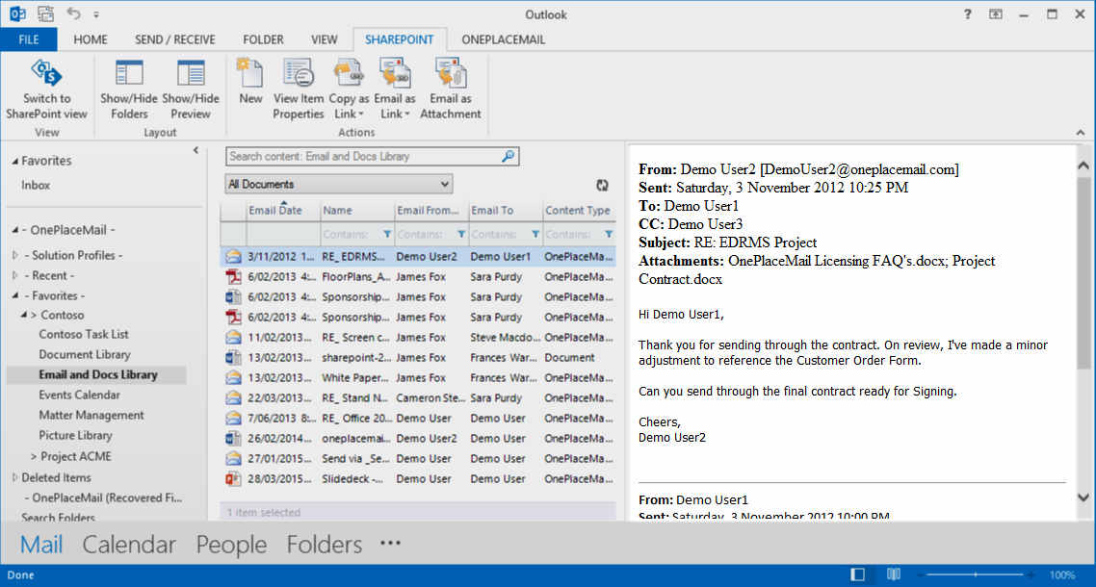Toggle Show/Hide Folders pane
The image size is (1096, 587).
point(129,75)
